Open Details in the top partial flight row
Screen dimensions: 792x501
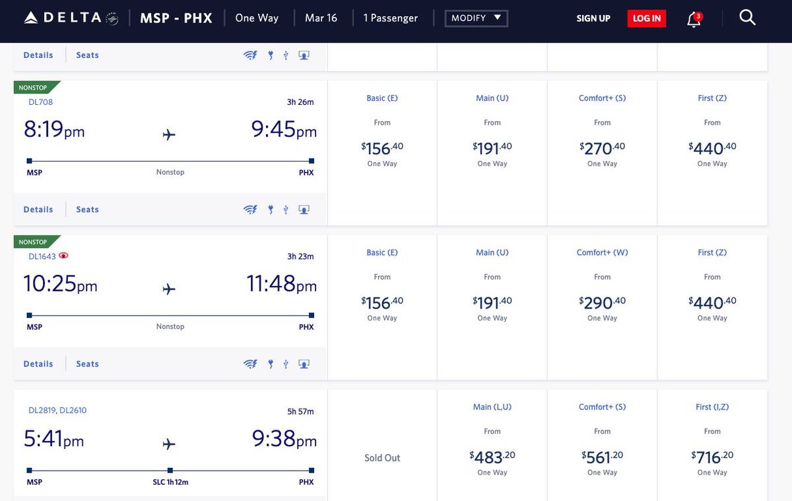click(38, 55)
